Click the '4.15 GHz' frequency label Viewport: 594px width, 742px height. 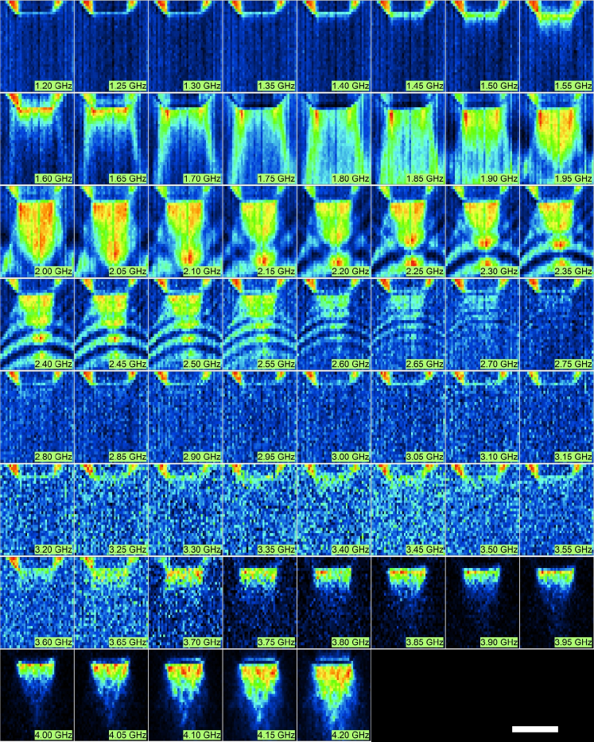tap(276, 736)
